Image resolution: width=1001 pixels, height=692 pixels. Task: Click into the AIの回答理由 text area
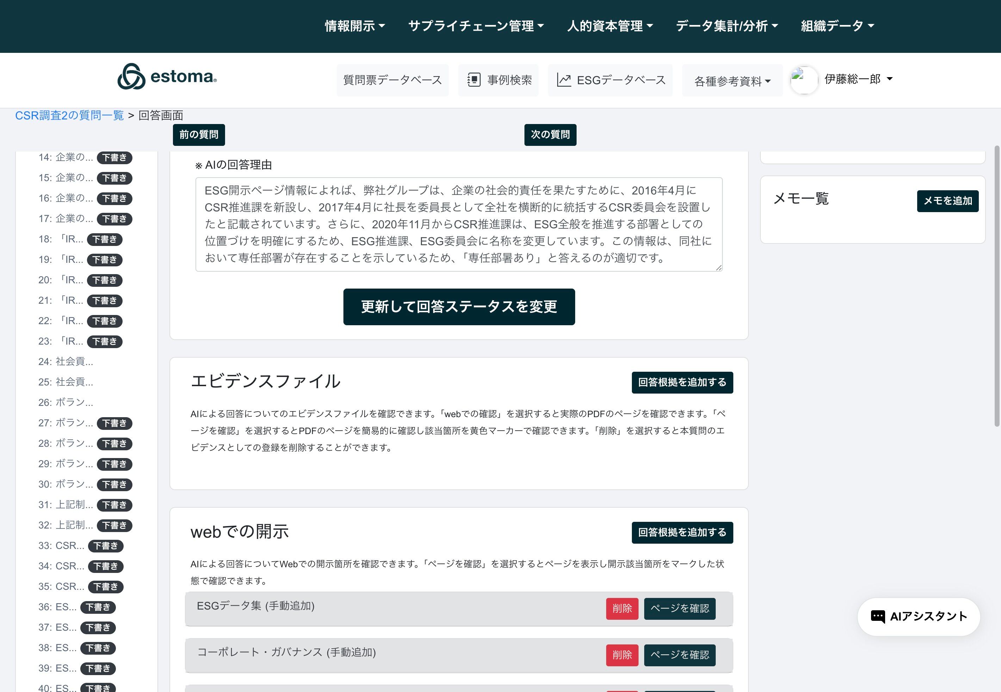(x=459, y=224)
